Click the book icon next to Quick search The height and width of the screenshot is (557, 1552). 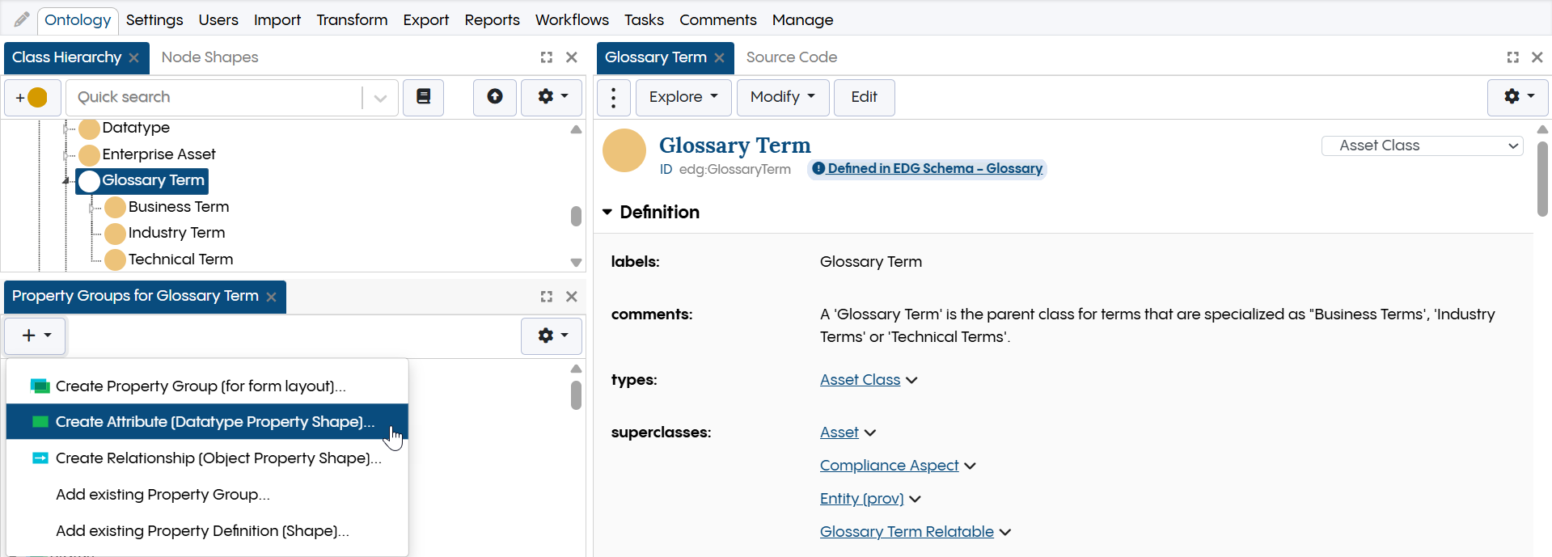[423, 97]
